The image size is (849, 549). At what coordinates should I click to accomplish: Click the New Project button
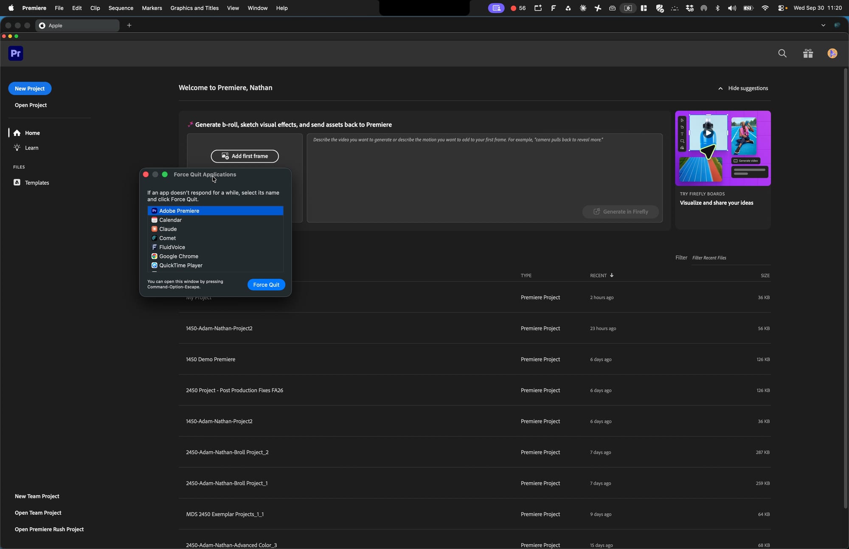30,88
